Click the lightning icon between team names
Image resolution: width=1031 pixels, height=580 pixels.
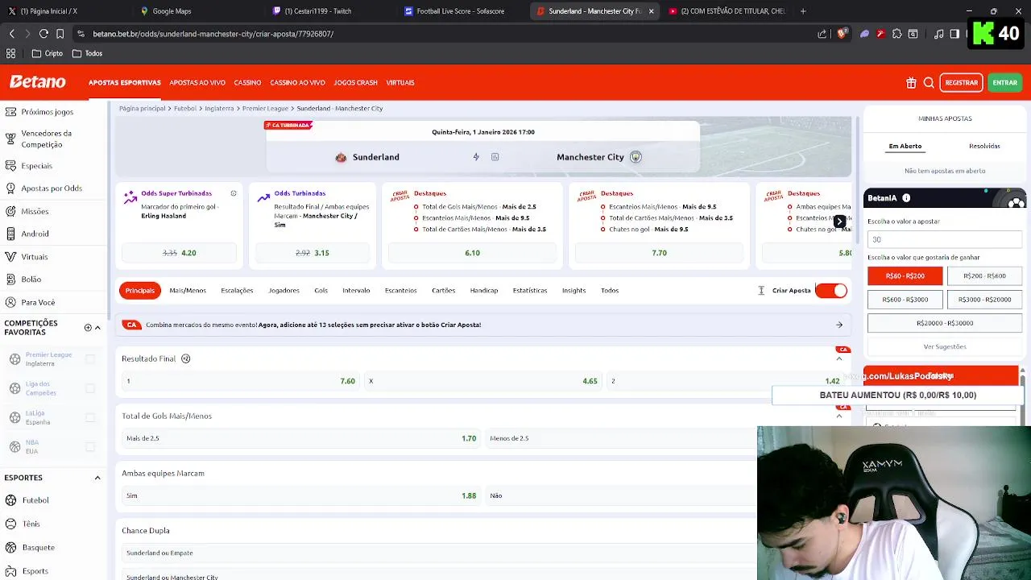[476, 157]
